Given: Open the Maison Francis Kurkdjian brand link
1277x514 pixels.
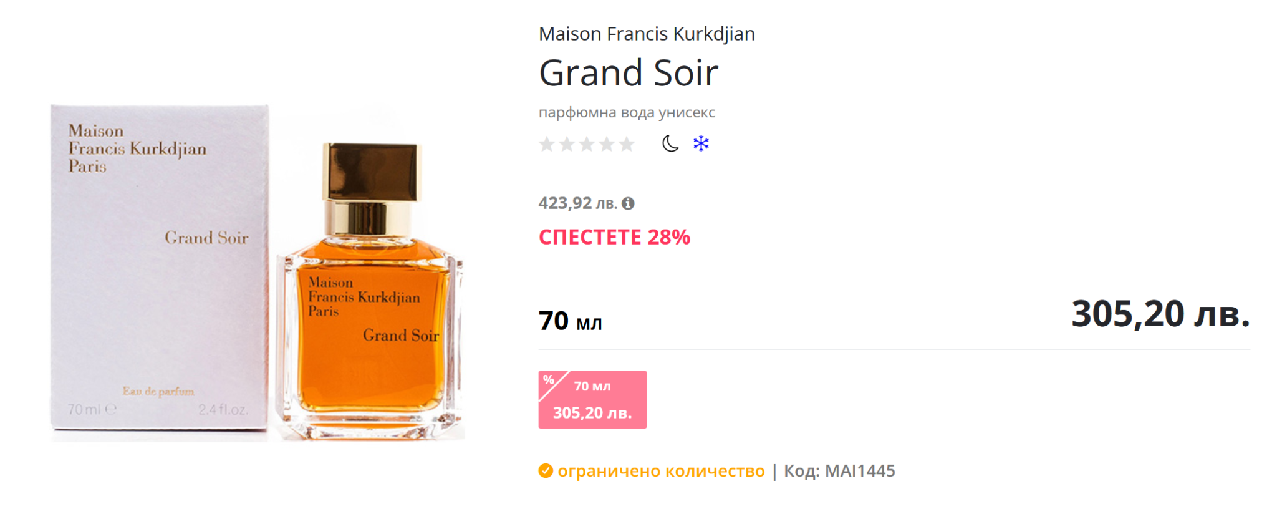Looking at the screenshot, I should pyautogui.click(x=647, y=34).
